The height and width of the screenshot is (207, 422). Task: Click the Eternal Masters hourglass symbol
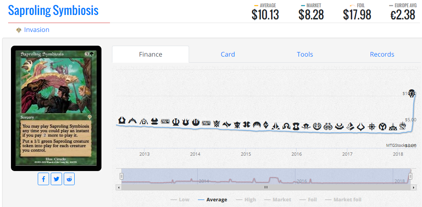tap(296, 126)
